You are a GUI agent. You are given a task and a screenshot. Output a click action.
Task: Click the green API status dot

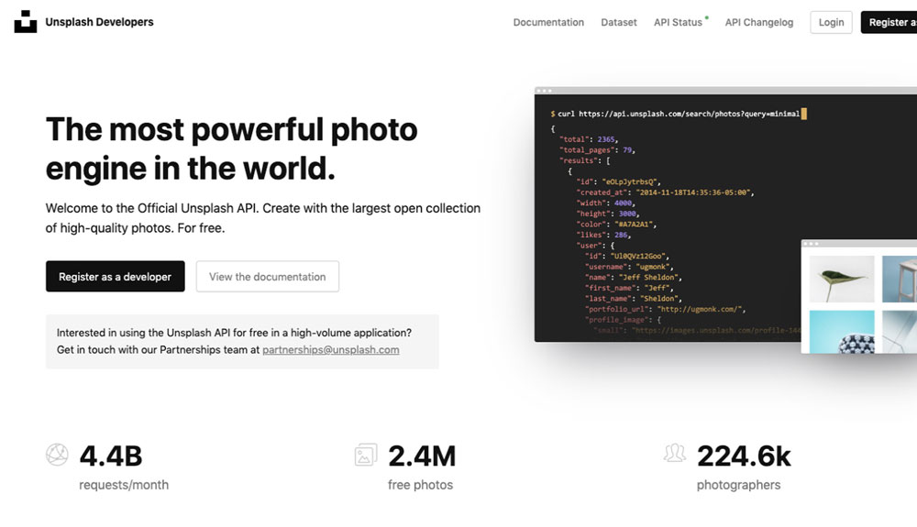click(x=706, y=17)
